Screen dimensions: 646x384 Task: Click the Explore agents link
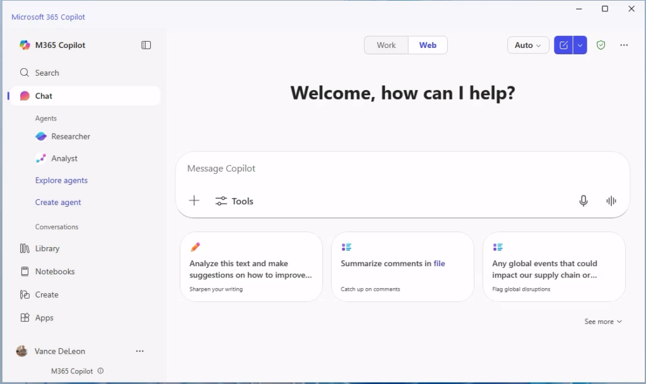[61, 180]
